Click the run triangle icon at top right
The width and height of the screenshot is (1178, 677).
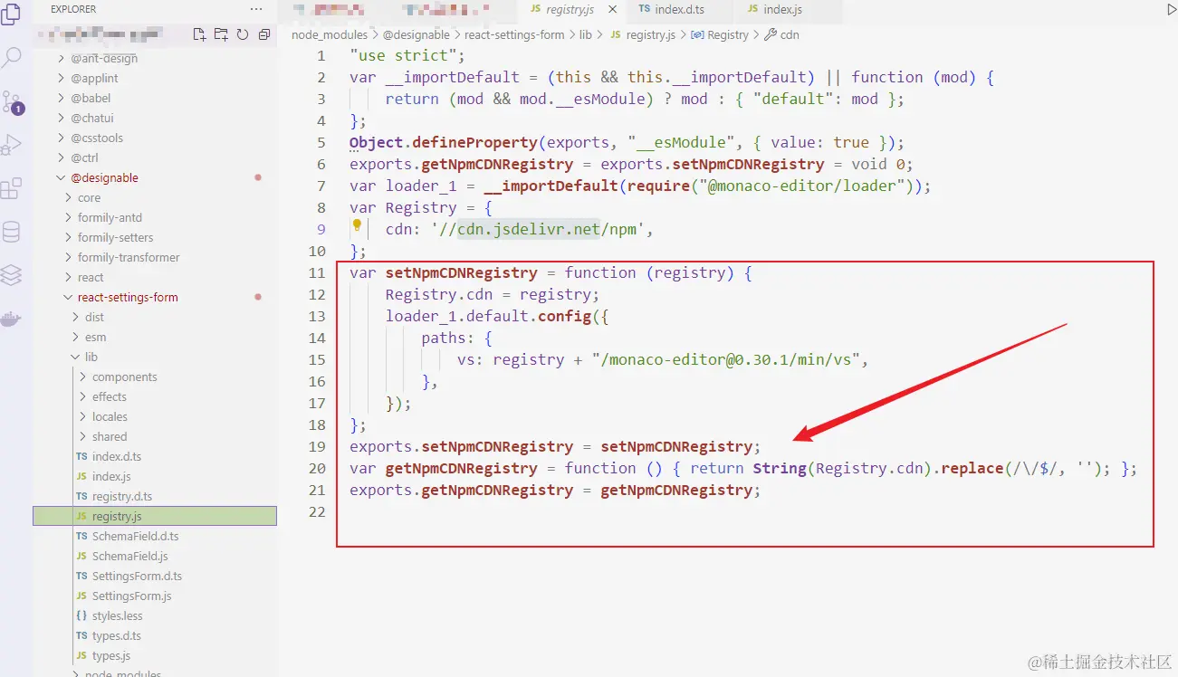[x=1171, y=9]
